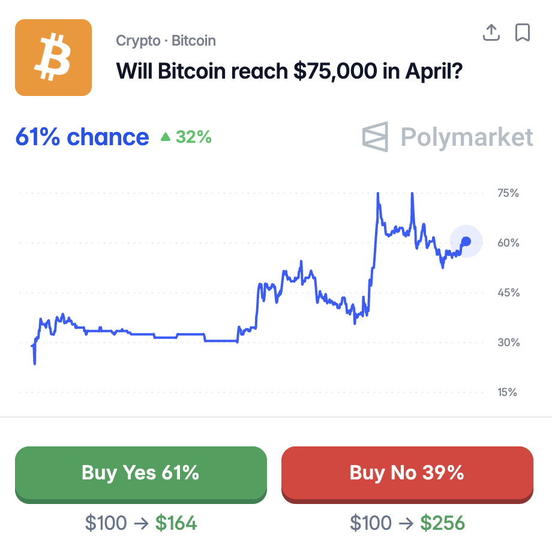Click the $100 → $164 payout text
This screenshot has width=552, height=552.
[x=141, y=523]
